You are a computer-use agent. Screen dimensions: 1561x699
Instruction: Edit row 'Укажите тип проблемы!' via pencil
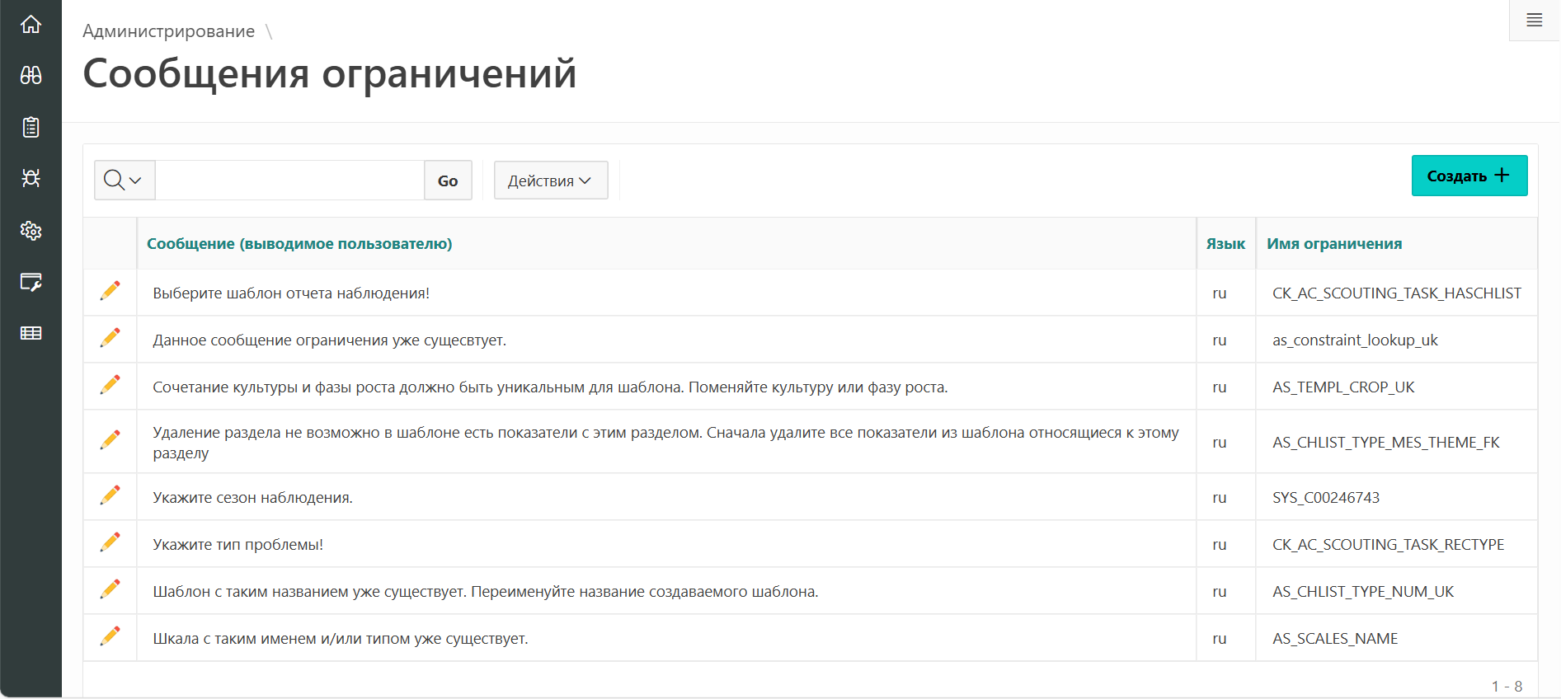coord(110,542)
